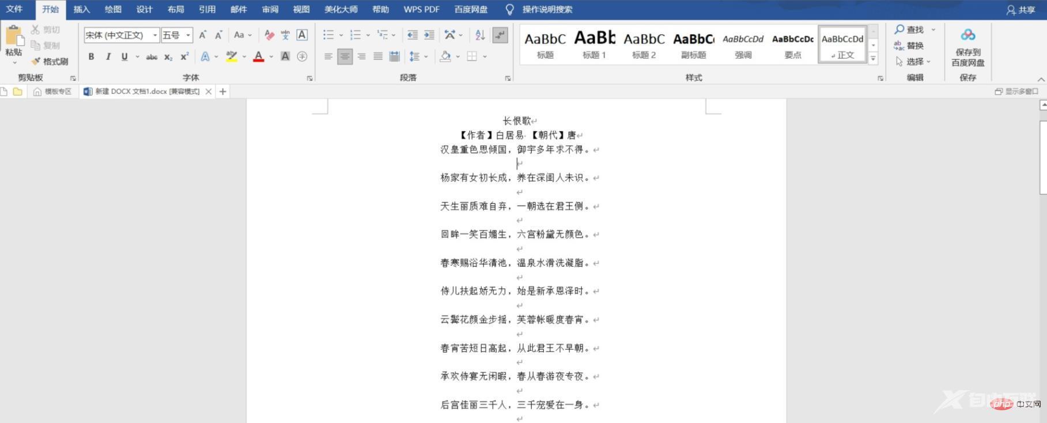This screenshot has width=1047, height=423.
Task: Open the font size dropdown
Action: [188, 35]
